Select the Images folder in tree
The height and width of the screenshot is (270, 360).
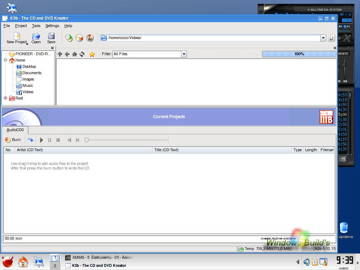point(25,79)
